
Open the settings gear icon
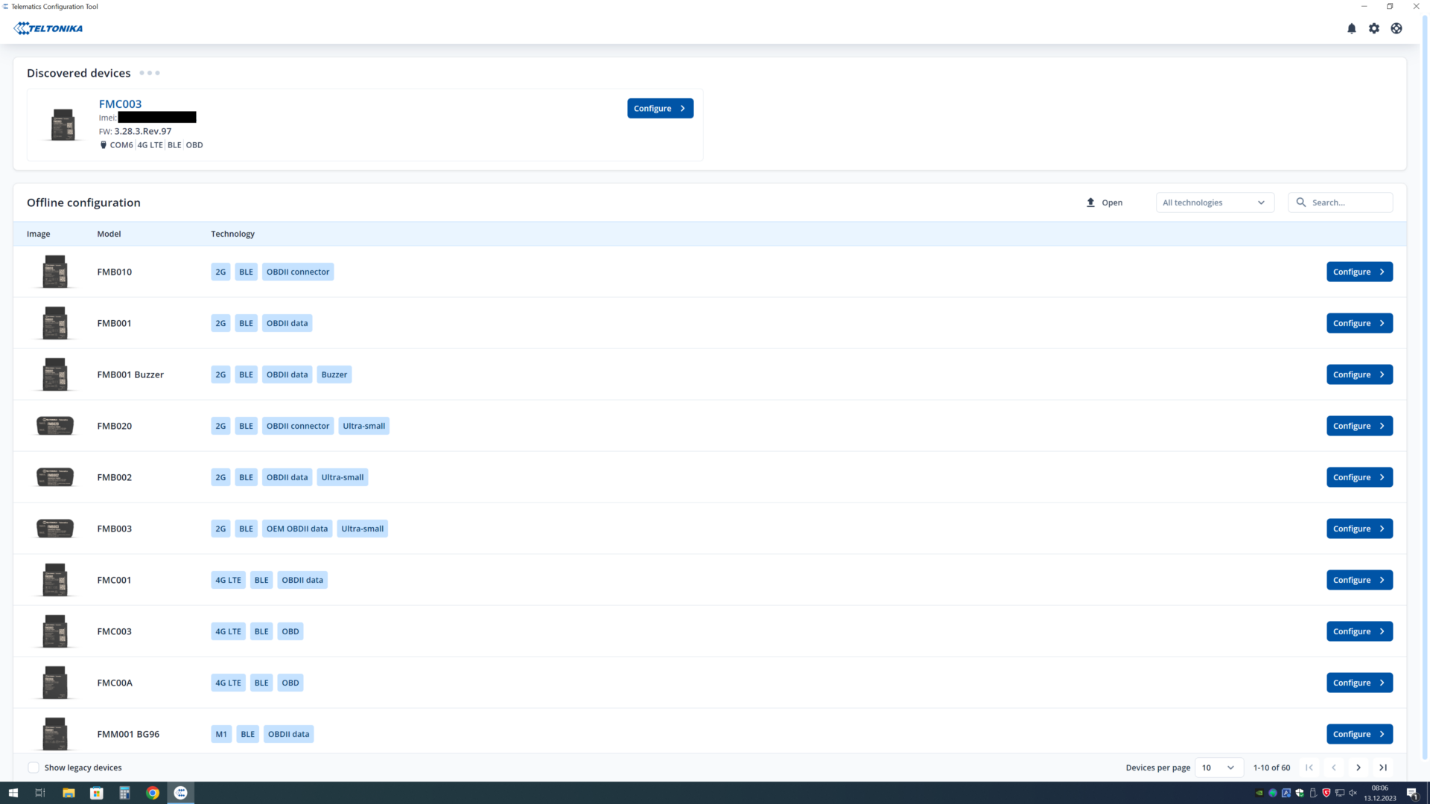[x=1374, y=28]
